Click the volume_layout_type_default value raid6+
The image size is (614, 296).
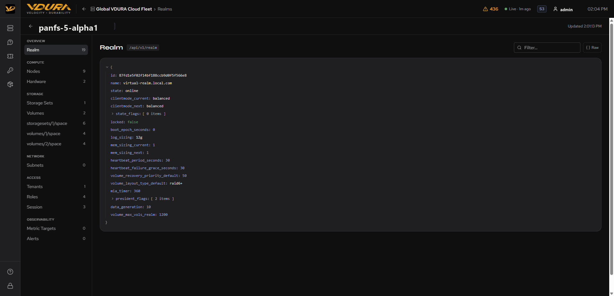(x=176, y=183)
